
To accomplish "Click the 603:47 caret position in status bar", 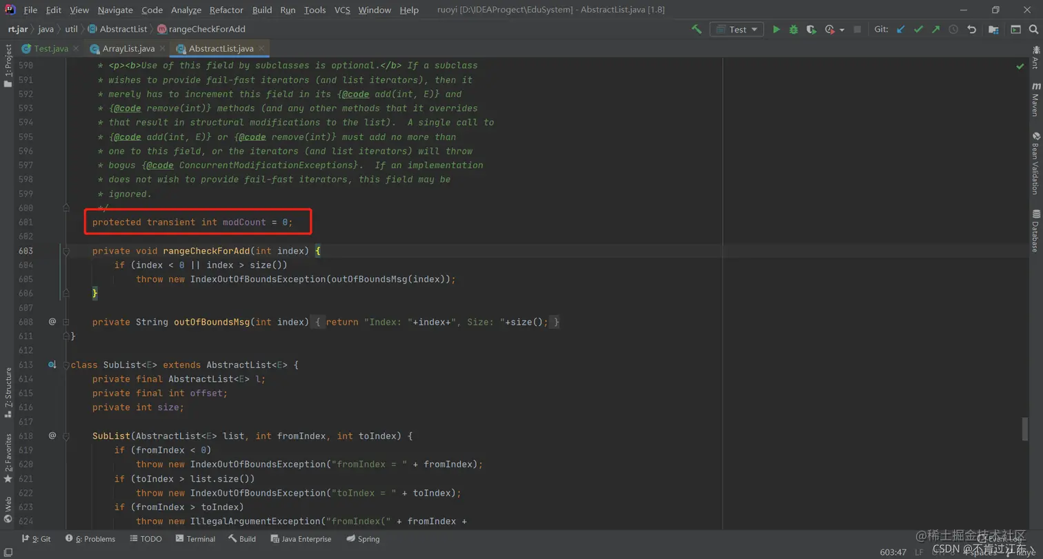I will tap(894, 552).
